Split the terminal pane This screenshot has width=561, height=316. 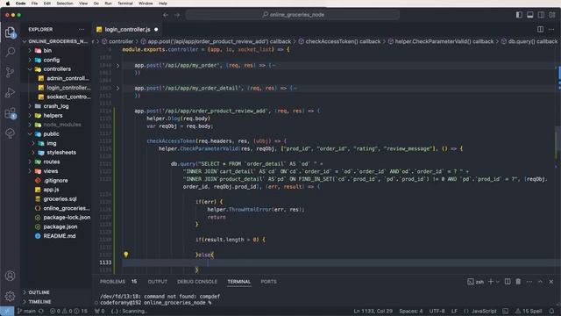coord(508,282)
